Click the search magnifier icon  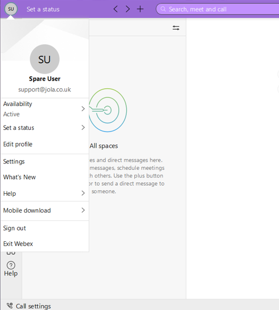(x=163, y=9)
